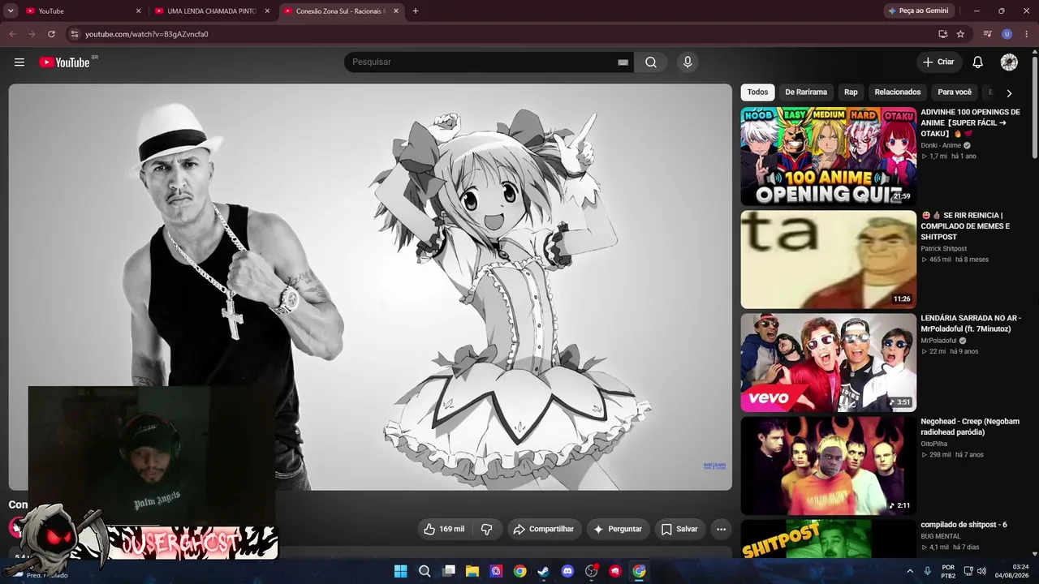This screenshot has width=1039, height=584.
Task: Open the YouTube guide hamburger menu
Action: click(19, 62)
